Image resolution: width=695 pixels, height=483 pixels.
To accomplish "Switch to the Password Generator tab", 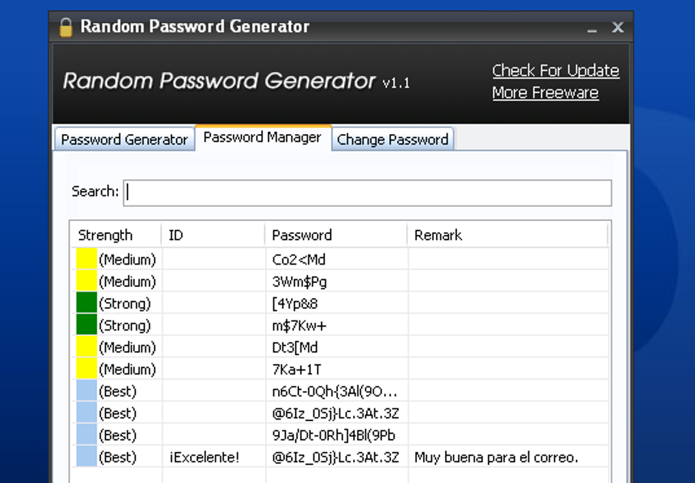I will click(124, 139).
